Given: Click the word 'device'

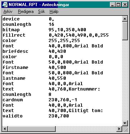Looking at the screenshot, I should (11, 19).
